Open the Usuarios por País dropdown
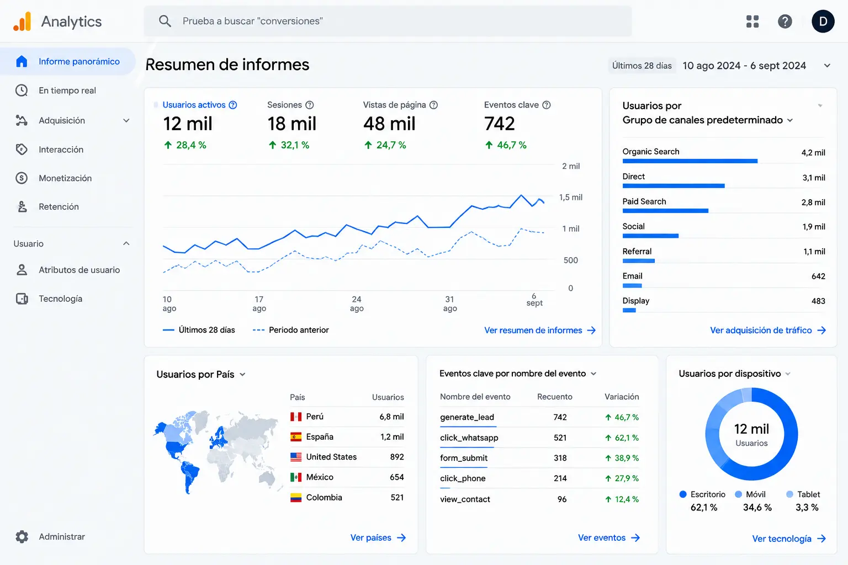848x565 pixels. [x=242, y=375]
